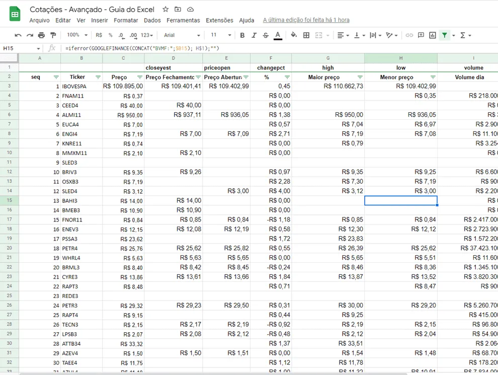Go to Sheets home icon
The image size is (498, 375).
point(15,14)
